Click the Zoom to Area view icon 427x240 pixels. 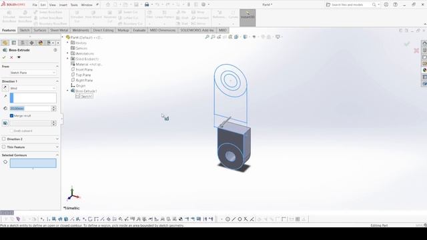[x=213, y=37]
